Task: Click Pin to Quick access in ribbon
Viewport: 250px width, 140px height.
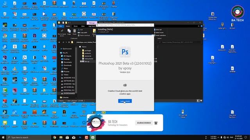Action: click(62, 33)
